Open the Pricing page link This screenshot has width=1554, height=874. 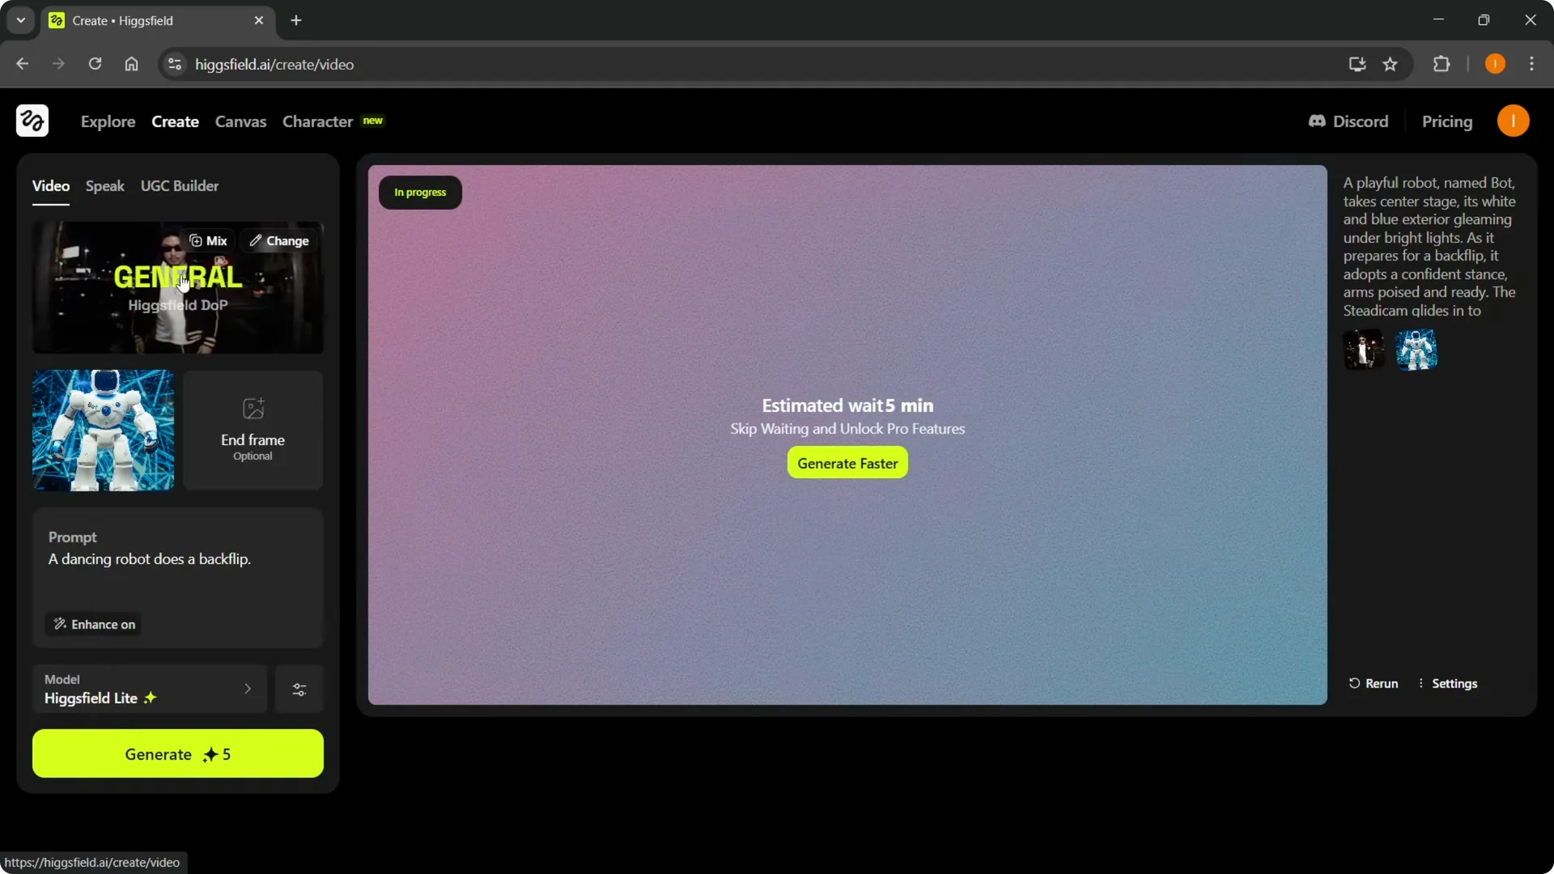coord(1448,121)
